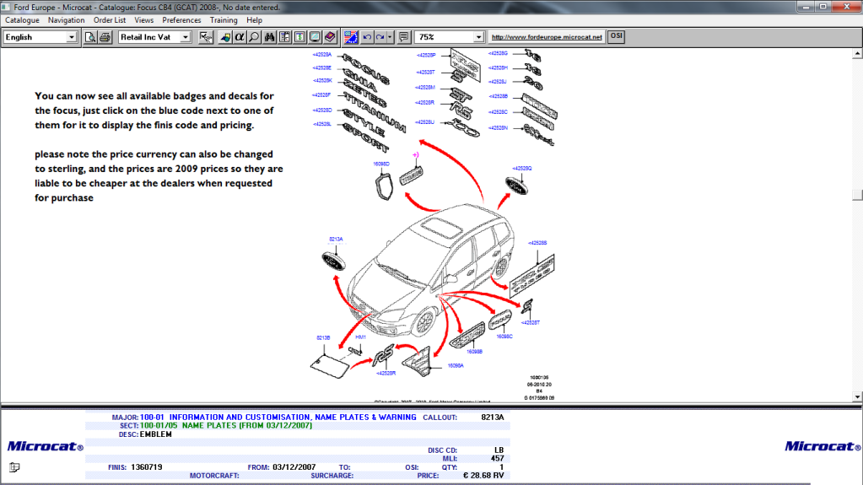Click the FINIS number 1360719
863x485 pixels.
point(147,467)
